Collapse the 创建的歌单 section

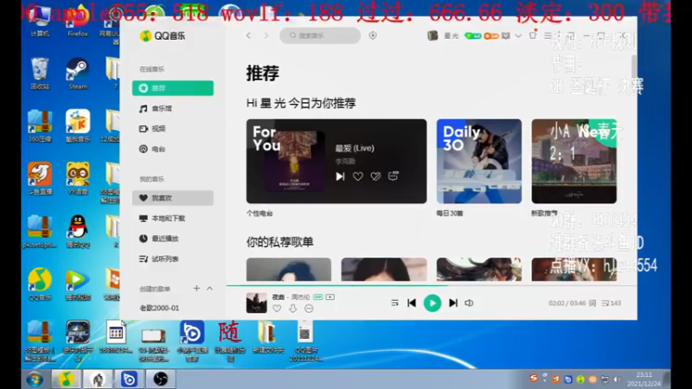pyautogui.click(x=209, y=289)
